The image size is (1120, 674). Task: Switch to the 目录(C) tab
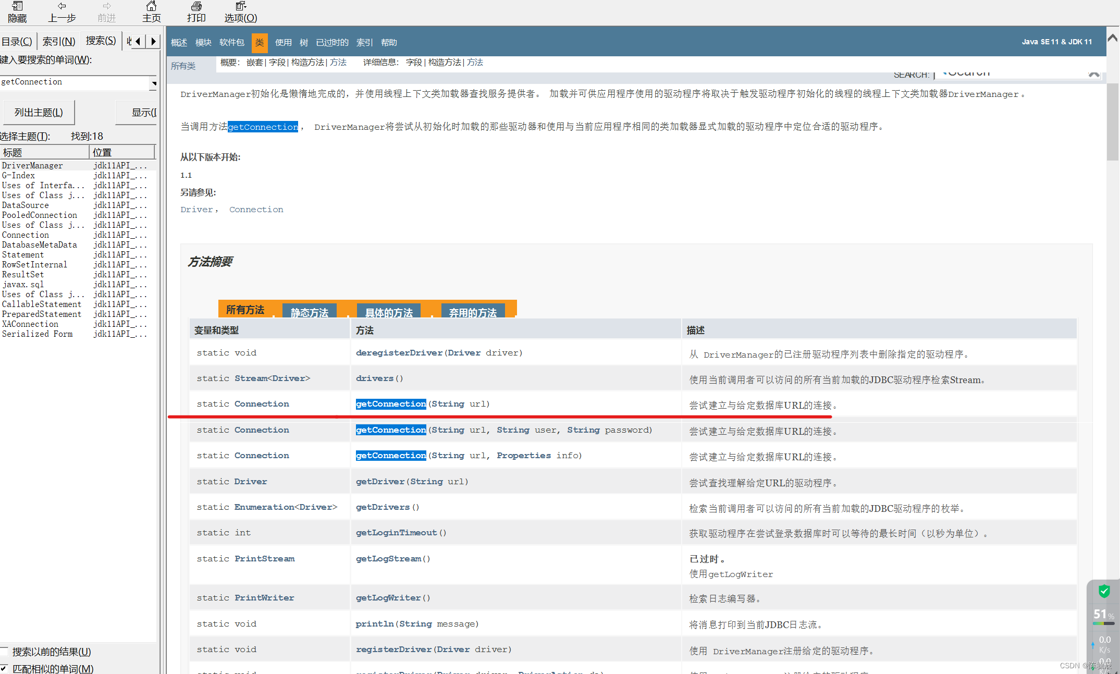click(17, 41)
